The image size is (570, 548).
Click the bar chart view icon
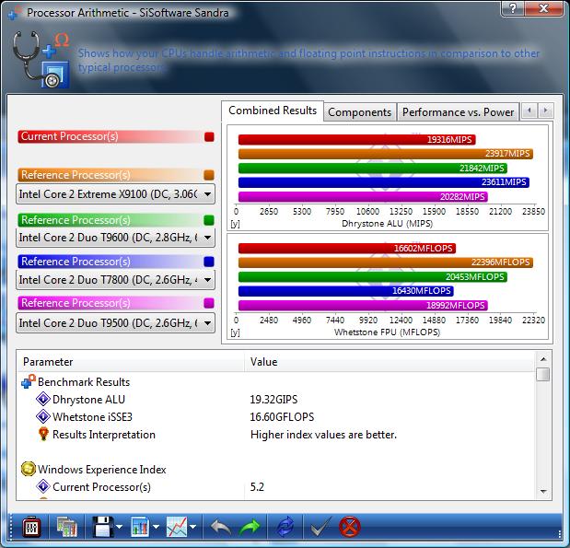[x=140, y=527]
